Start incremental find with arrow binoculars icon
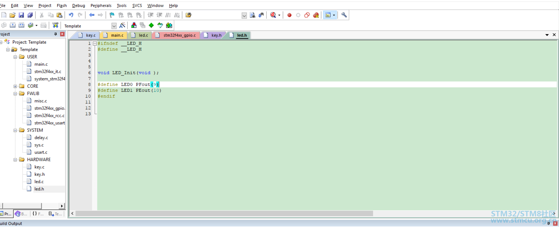559x227 pixels. tap(261, 15)
